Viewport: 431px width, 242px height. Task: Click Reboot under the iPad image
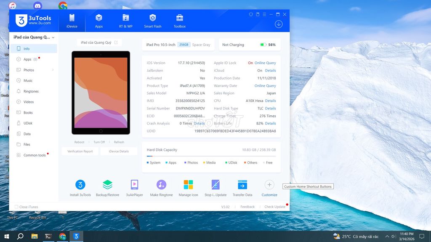79,142
